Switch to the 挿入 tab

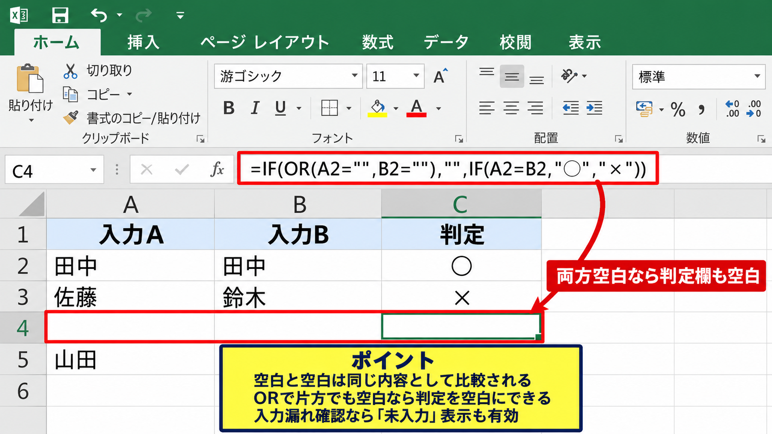point(144,42)
